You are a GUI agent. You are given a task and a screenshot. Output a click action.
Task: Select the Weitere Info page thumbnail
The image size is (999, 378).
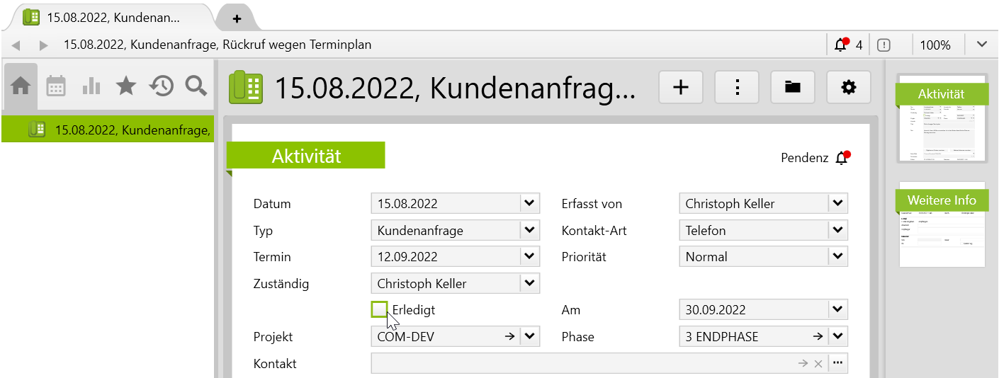pyautogui.click(x=942, y=228)
